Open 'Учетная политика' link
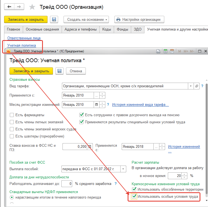Viewport: 208px width, 207px height. point(21,46)
